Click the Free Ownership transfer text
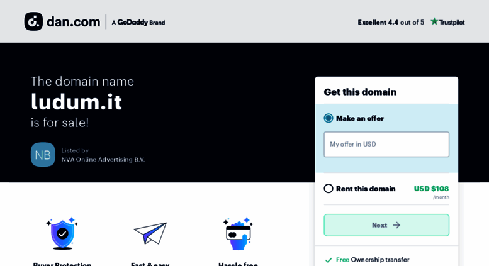 [373, 260]
